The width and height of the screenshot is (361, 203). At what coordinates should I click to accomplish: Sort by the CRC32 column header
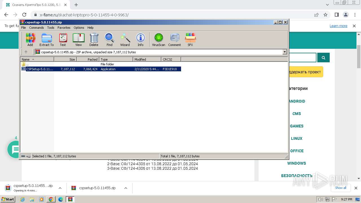pos(171,59)
